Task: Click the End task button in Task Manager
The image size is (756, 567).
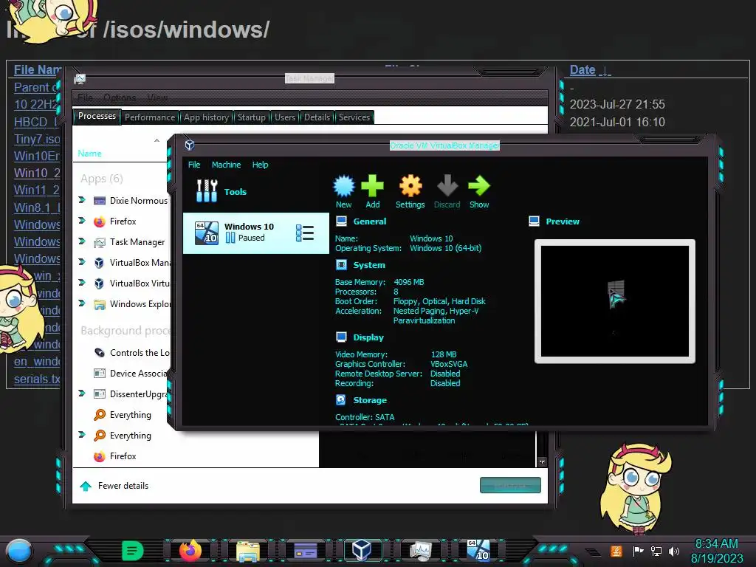Action: click(510, 485)
